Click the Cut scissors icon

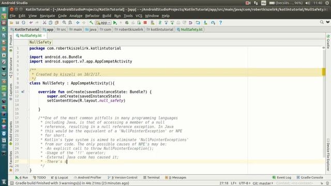tap(44, 23)
